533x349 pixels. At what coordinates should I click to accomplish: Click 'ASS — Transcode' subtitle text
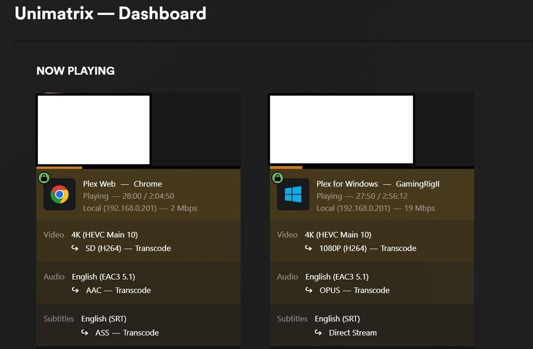tap(127, 332)
